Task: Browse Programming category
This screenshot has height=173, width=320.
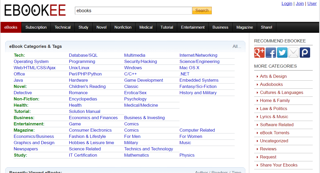Action: click(82, 61)
